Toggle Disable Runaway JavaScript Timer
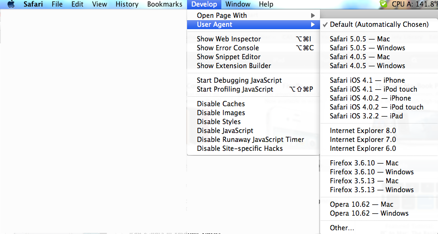Viewport: 438px width, 234px height. (253, 140)
